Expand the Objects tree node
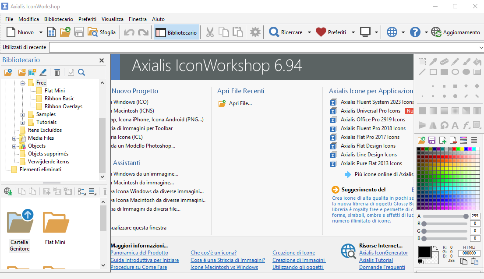Screen dimensions: 484x279 pos(14,146)
